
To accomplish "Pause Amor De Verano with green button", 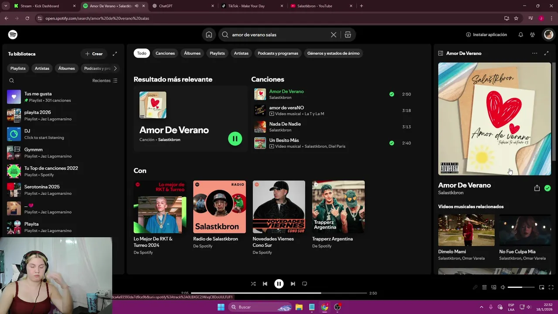I will (x=235, y=139).
